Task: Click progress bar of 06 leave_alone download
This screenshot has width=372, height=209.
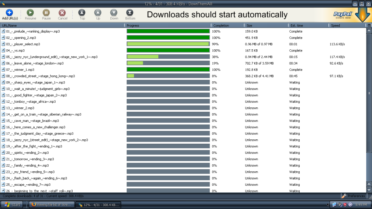Action: click(x=168, y=63)
